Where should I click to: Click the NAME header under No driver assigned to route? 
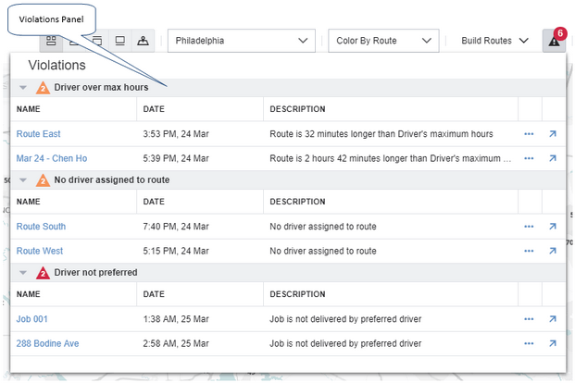click(x=29, y=202)
